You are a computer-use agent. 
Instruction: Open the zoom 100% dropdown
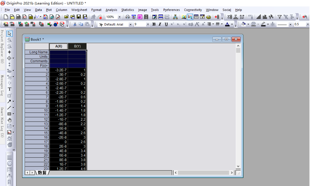[120, 17]
